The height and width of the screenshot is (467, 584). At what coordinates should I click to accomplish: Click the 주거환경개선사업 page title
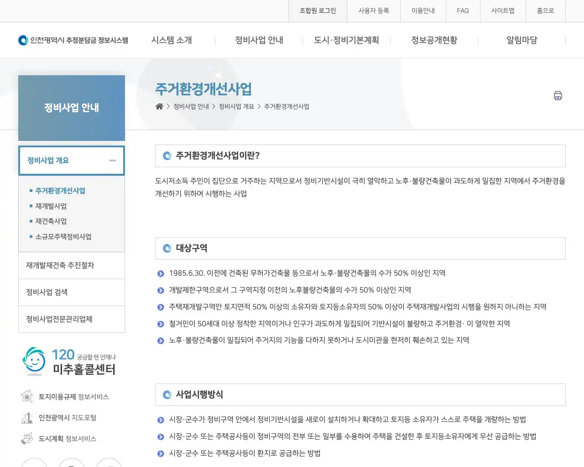coord(203,89)
